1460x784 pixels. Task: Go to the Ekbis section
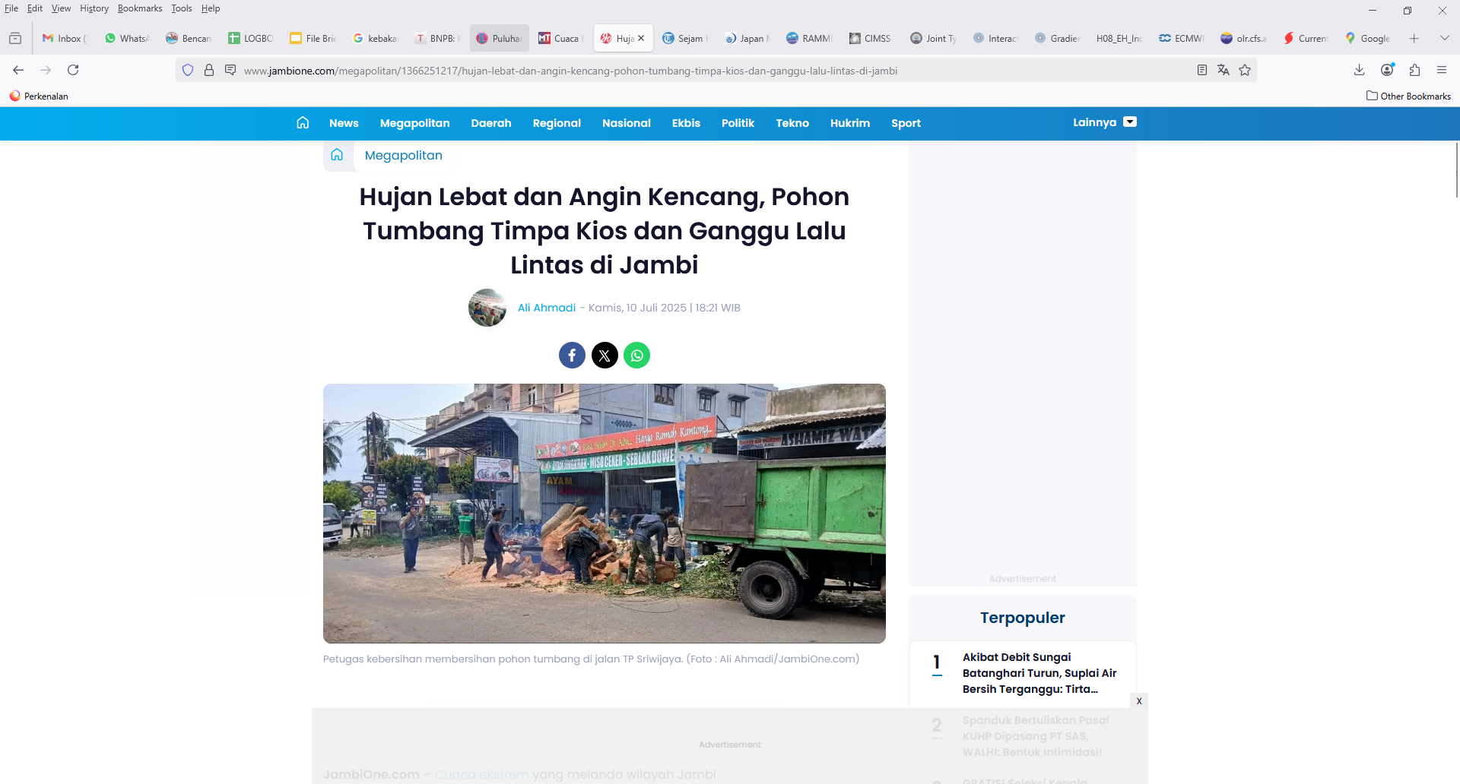686,123
